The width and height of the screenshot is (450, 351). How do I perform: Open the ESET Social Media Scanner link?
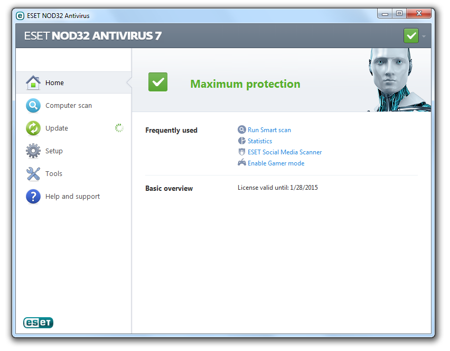tap(284, 152)
